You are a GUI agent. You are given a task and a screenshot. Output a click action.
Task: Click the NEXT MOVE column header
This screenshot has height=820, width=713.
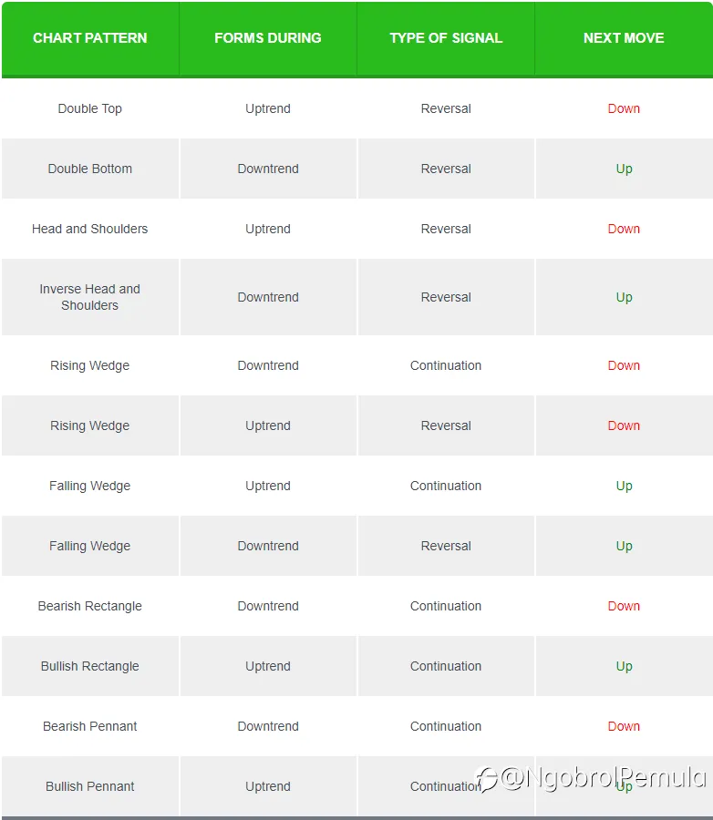[x=624, y=38]
